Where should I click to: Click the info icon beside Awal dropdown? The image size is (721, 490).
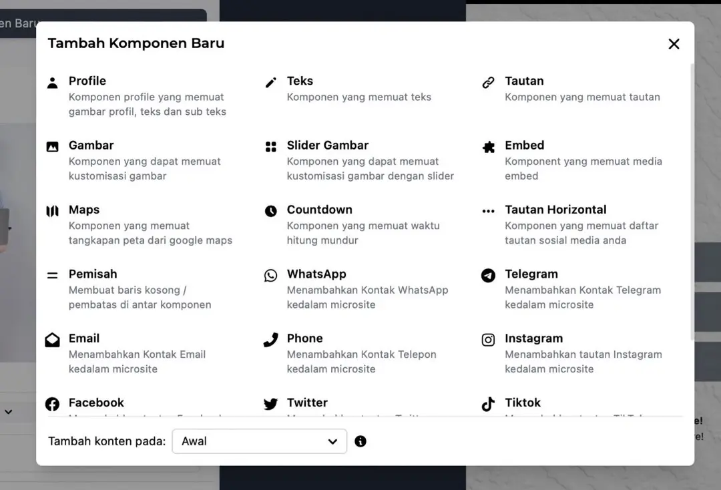click(x=360, y=441)
